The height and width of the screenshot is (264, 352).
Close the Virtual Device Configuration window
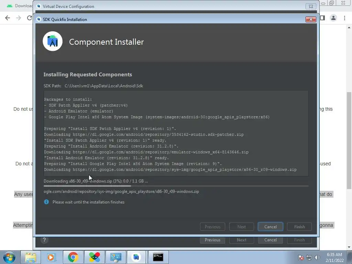[x=311, y=6]
